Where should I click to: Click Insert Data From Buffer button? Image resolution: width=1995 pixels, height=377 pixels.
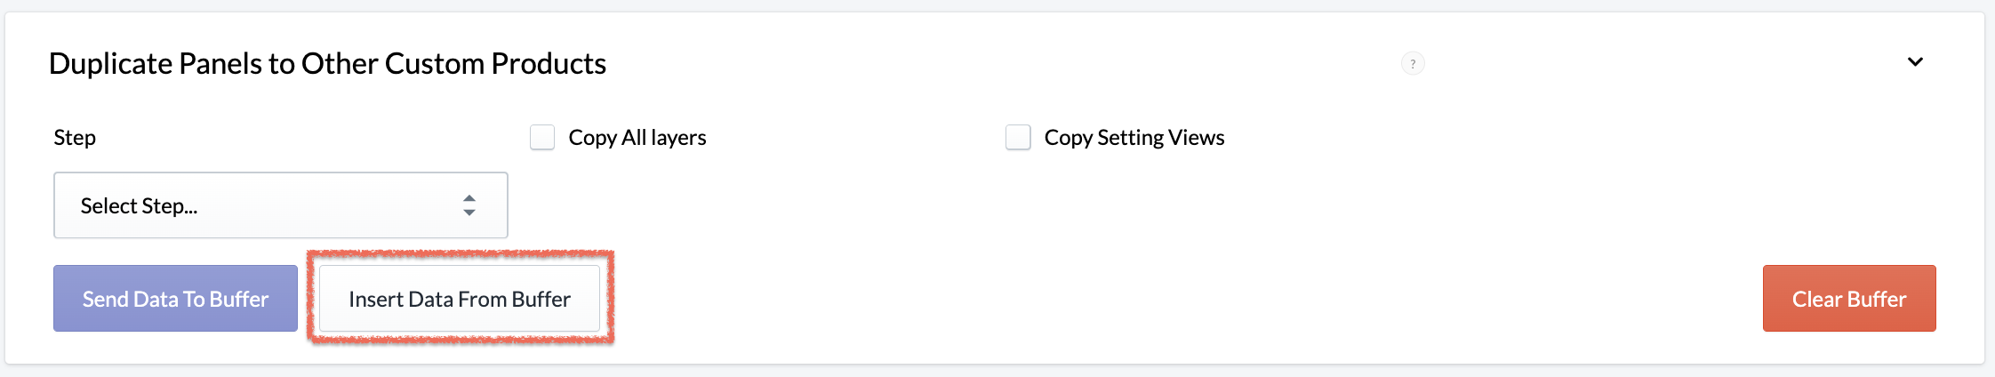click(x=460, y=299)
